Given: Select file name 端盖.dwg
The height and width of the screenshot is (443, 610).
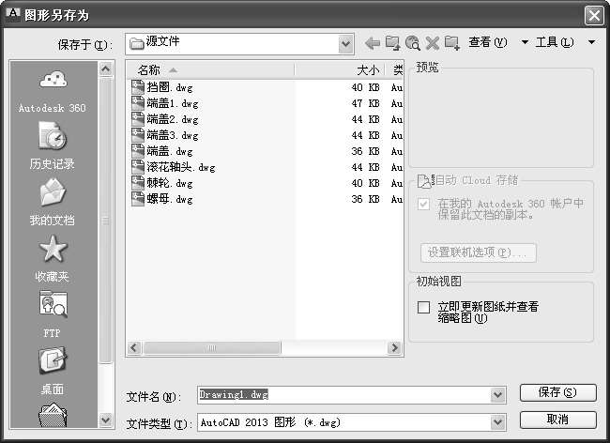Looking at the screenshot, I should (170, 151).
